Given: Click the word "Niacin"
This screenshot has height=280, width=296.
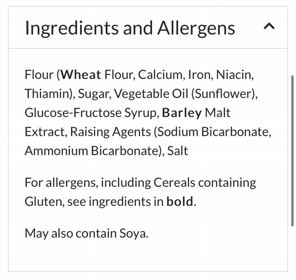Looking at the screenshot, I should (x=235, y=75).
